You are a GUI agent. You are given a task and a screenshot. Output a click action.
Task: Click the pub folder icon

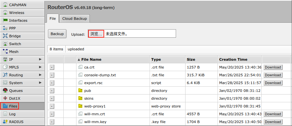[x=80, y=91]
